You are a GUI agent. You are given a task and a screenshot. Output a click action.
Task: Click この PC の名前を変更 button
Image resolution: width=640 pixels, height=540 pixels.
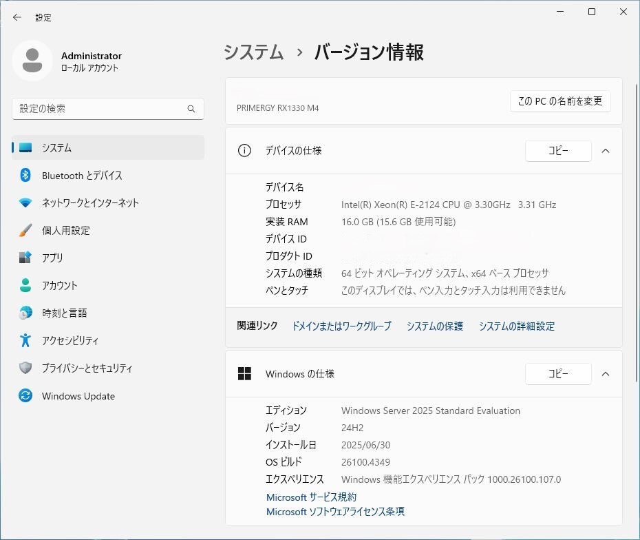pos(560,101)
